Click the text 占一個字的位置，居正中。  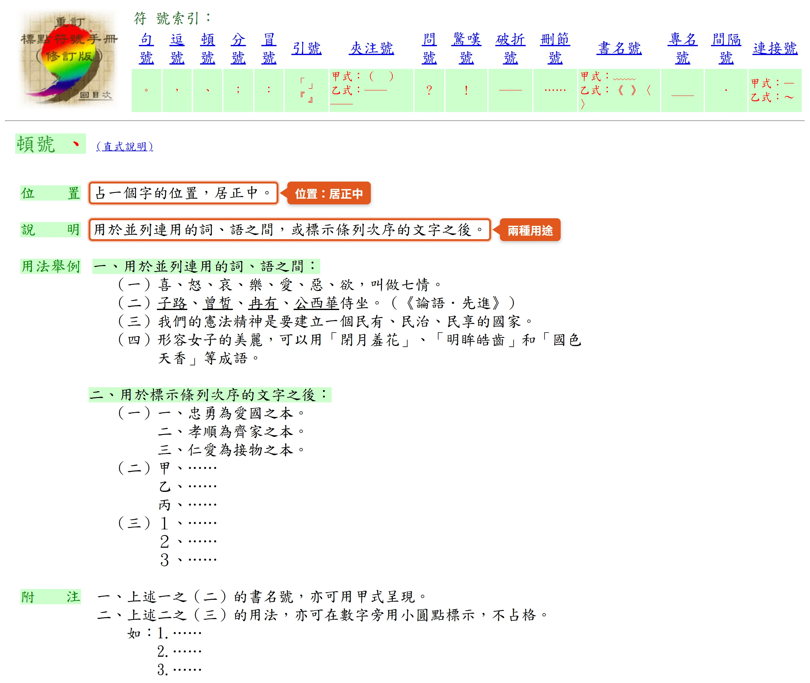pyautogui.click(x=183, y=193)
